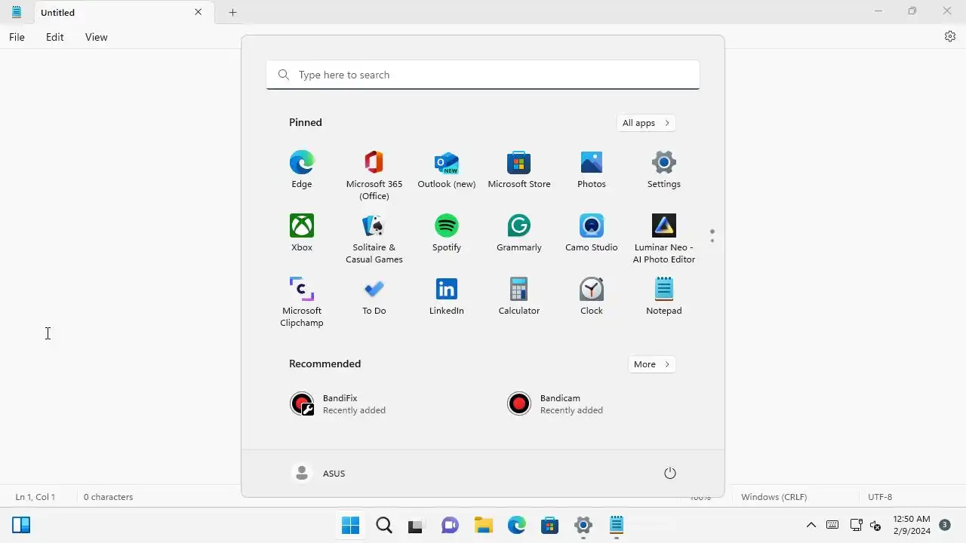This screenshot has height=543, width=966.
Task: Open the Edge pinned app
Action: (x=301, y=170)
